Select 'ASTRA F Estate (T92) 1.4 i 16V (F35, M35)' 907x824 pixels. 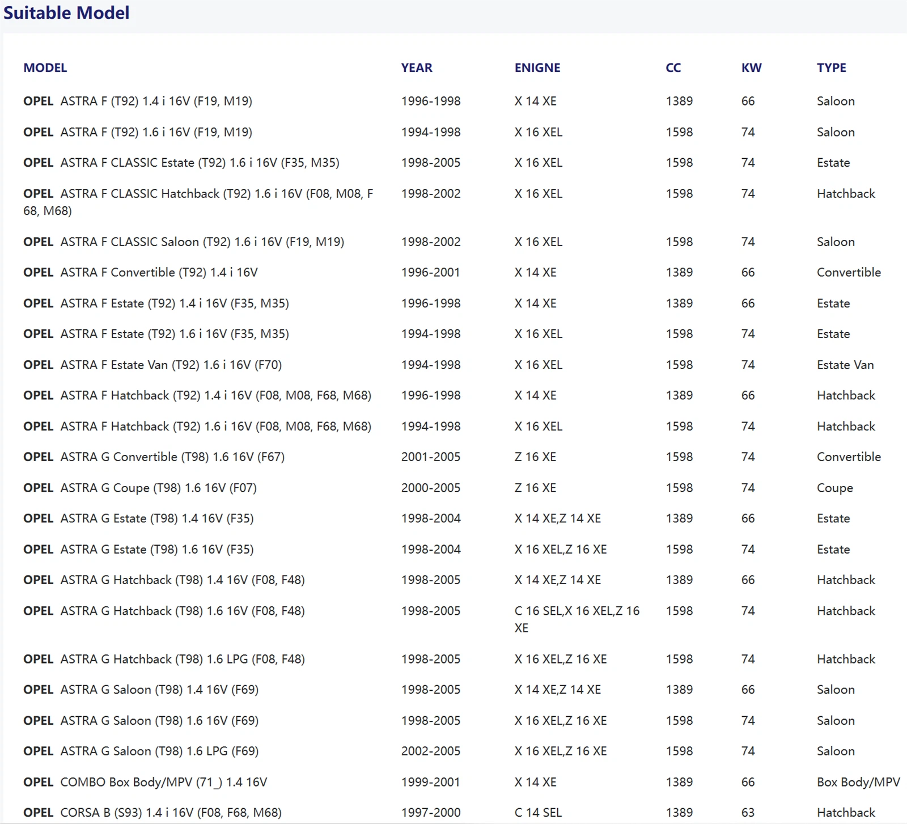(x=156, y=303)
